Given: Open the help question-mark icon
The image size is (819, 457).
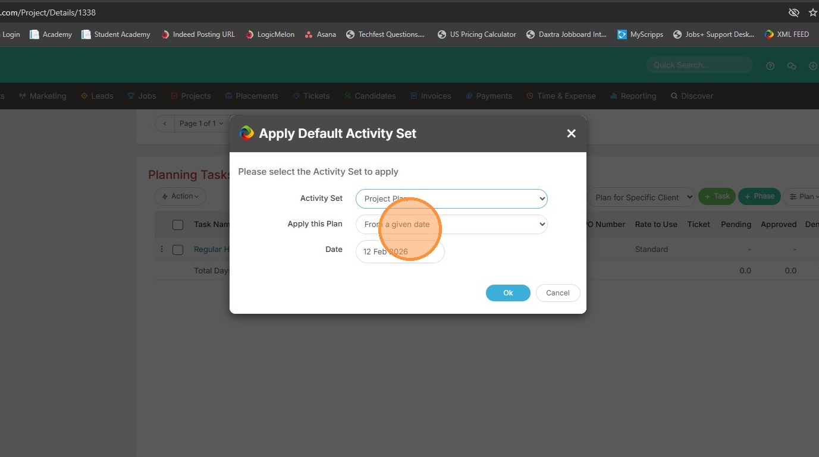Looking at the screenshot, I should point(770,66).
